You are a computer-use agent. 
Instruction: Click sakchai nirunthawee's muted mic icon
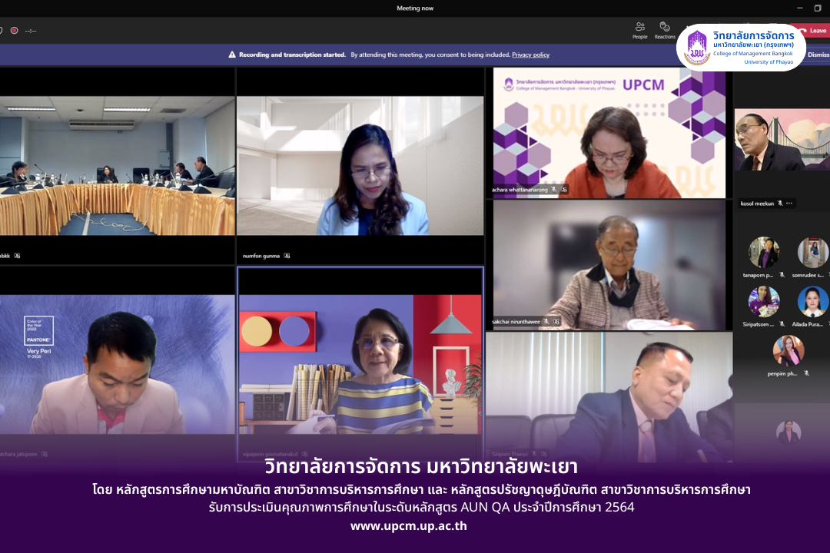[x=546, y=321]
